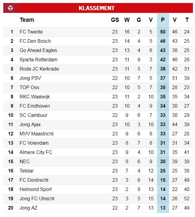Open Roda JC Kerkrade team page

(39, 69)
